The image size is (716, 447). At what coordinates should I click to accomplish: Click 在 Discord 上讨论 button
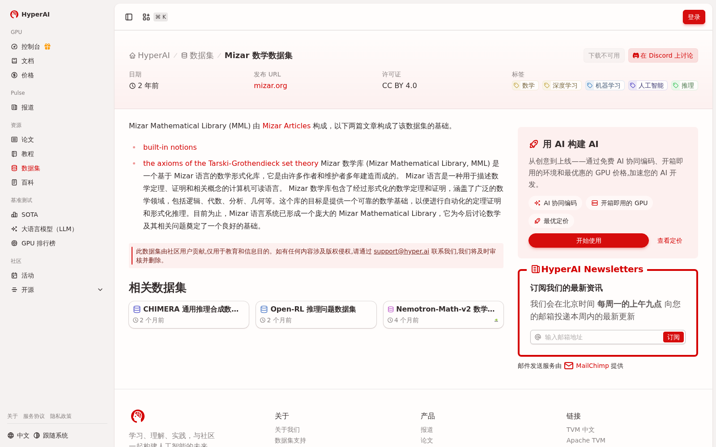tap(663, 55)
